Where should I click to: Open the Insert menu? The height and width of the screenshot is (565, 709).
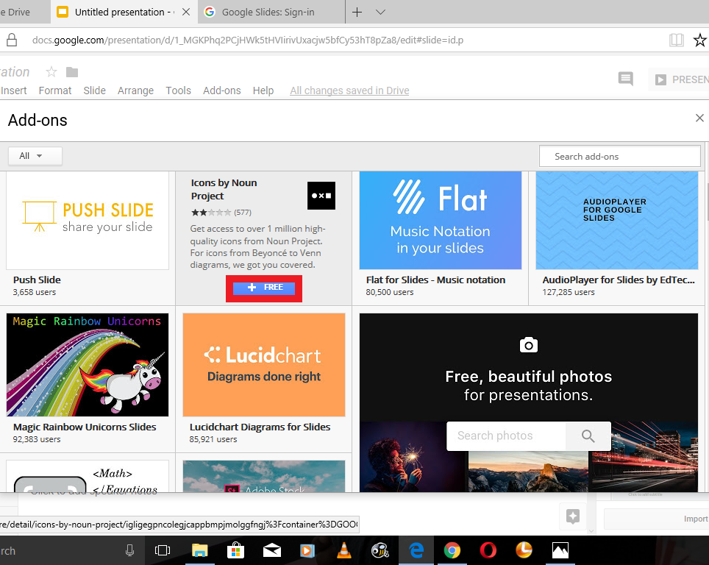13,90
